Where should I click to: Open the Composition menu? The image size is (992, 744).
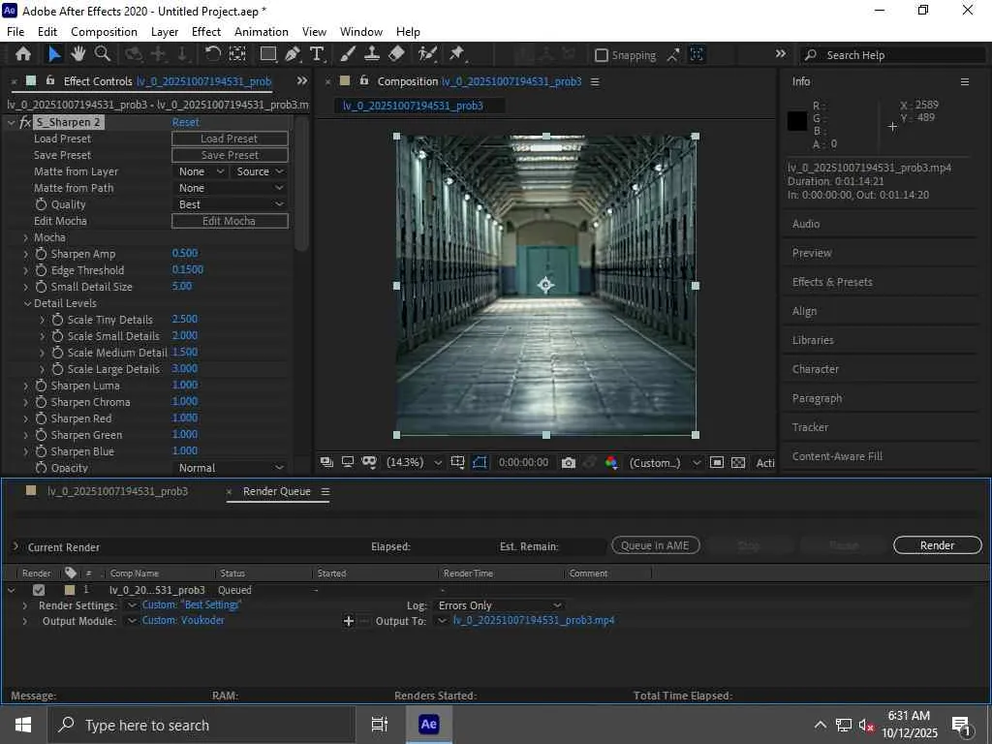pyautogui.click(x=104, y=32)
